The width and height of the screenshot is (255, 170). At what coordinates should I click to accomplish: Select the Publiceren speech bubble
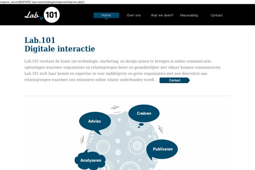162,150
